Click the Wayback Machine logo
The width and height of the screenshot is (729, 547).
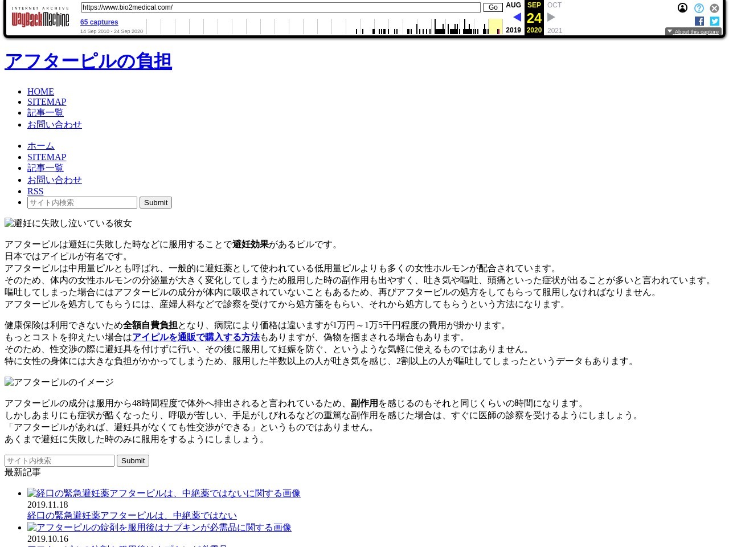point(40,18)
